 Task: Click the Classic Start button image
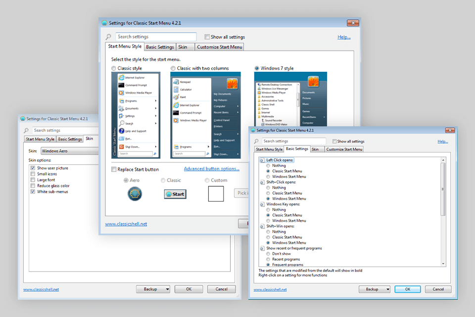175,194
